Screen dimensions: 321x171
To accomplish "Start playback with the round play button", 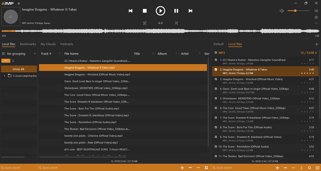I will click(x=160, y=11).
